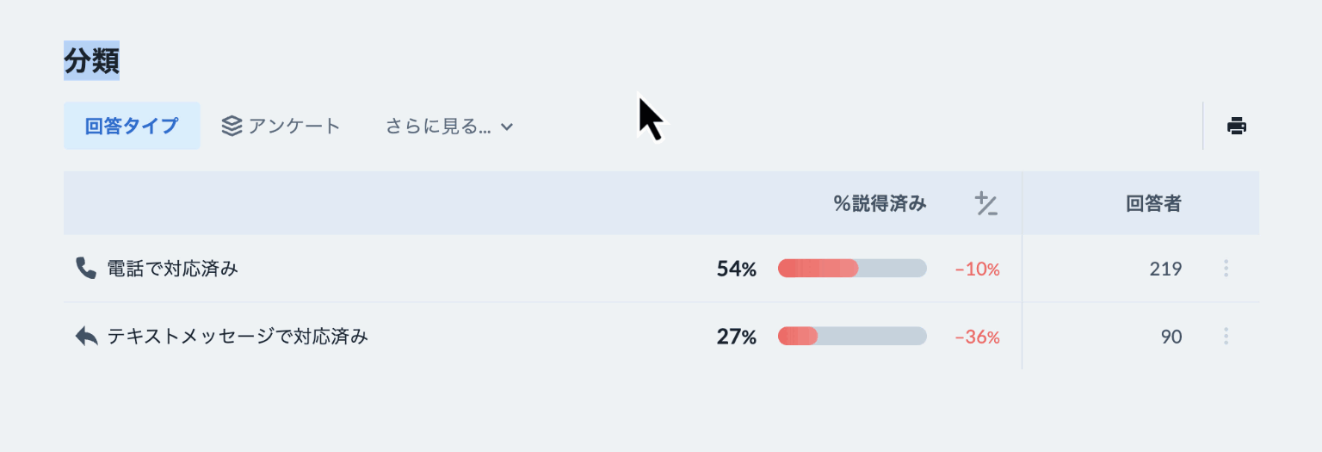
Task: Open the three-dot menu for テキストメッセージ row
Action: point(1226,337)
